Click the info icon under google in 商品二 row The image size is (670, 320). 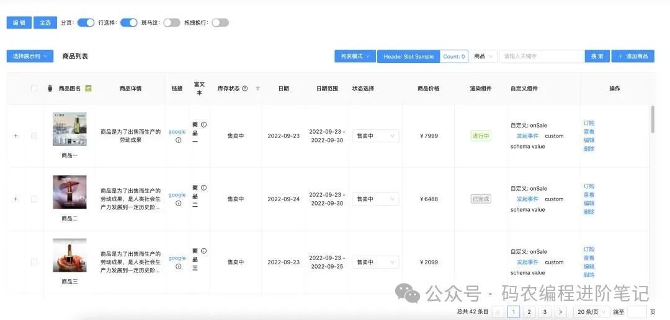click(178, 203)
